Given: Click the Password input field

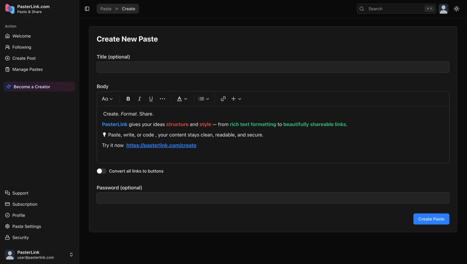Looking at the screenshot, I should 273,198.
